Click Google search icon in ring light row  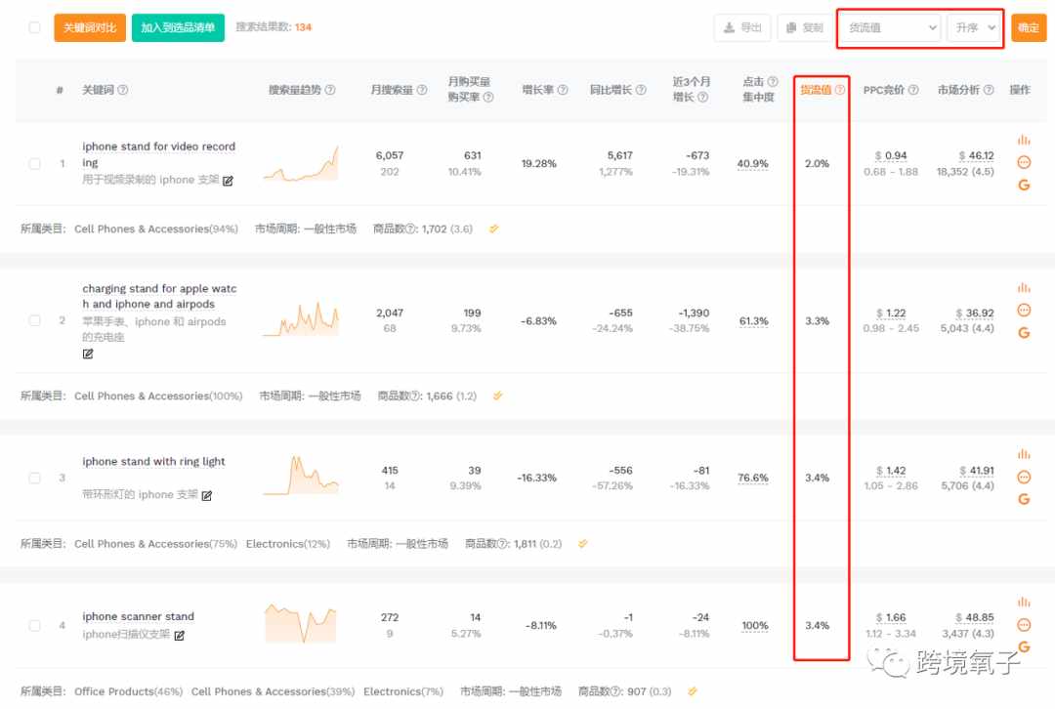(1024, 499)
